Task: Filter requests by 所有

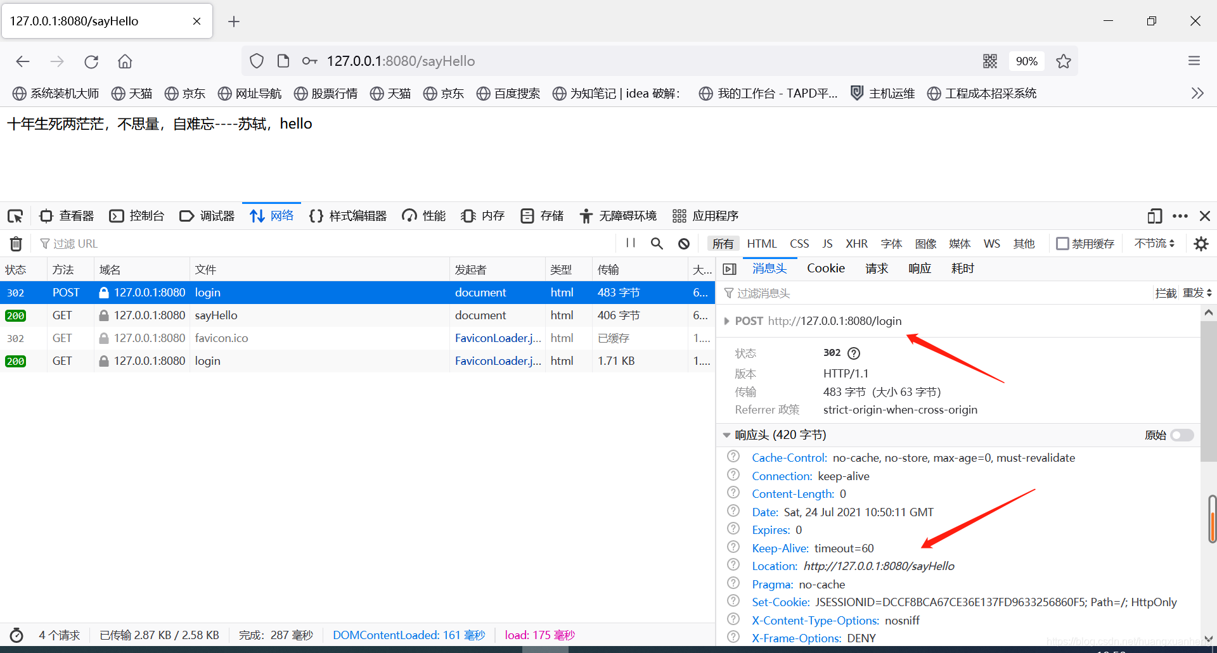Action: coord(723,244)
